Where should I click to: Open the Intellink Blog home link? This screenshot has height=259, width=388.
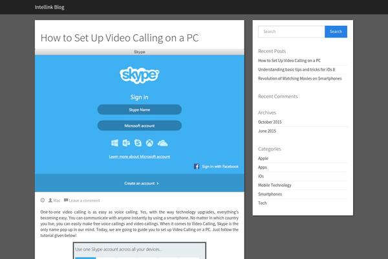pos(50,7)
